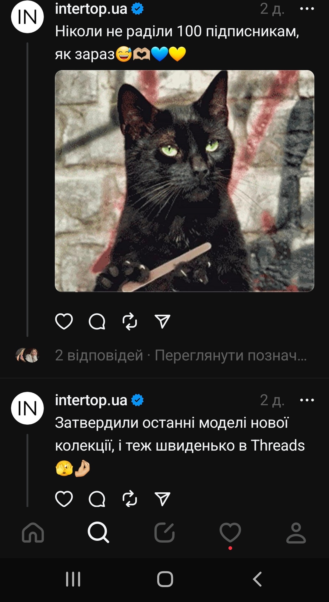Tap Android back navigation button
Image resolution: width=329 pixels, height=602 pixels.
click(x=258, y=579)
